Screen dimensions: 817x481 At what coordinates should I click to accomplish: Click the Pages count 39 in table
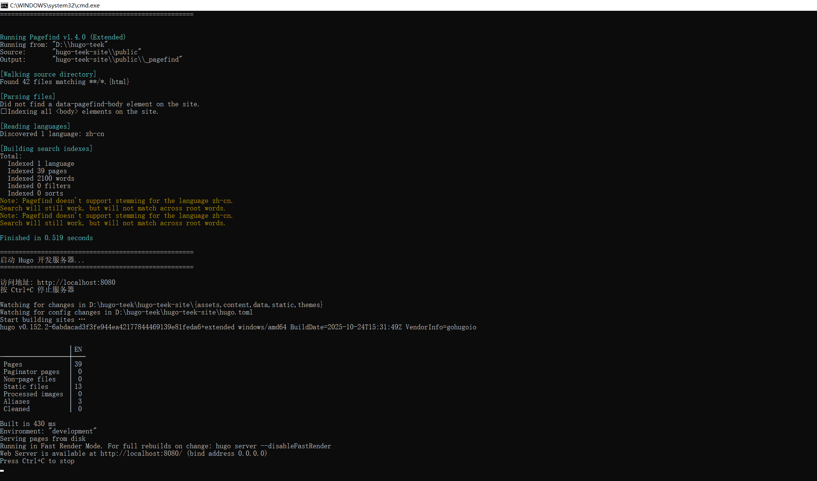[78, 364]
